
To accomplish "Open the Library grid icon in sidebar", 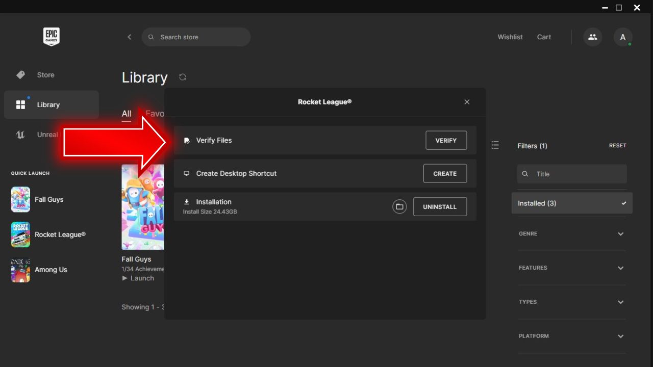I will (20, 104).
